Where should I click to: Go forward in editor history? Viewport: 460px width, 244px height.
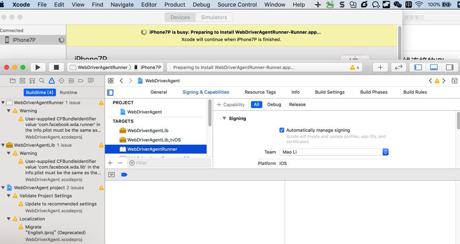click(131, 81)
